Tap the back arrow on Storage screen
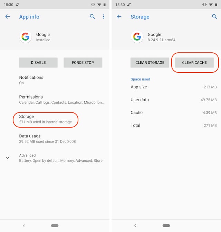Image resolution: width=221 pixels, height=232 pixels. click(x=119, y=17)
